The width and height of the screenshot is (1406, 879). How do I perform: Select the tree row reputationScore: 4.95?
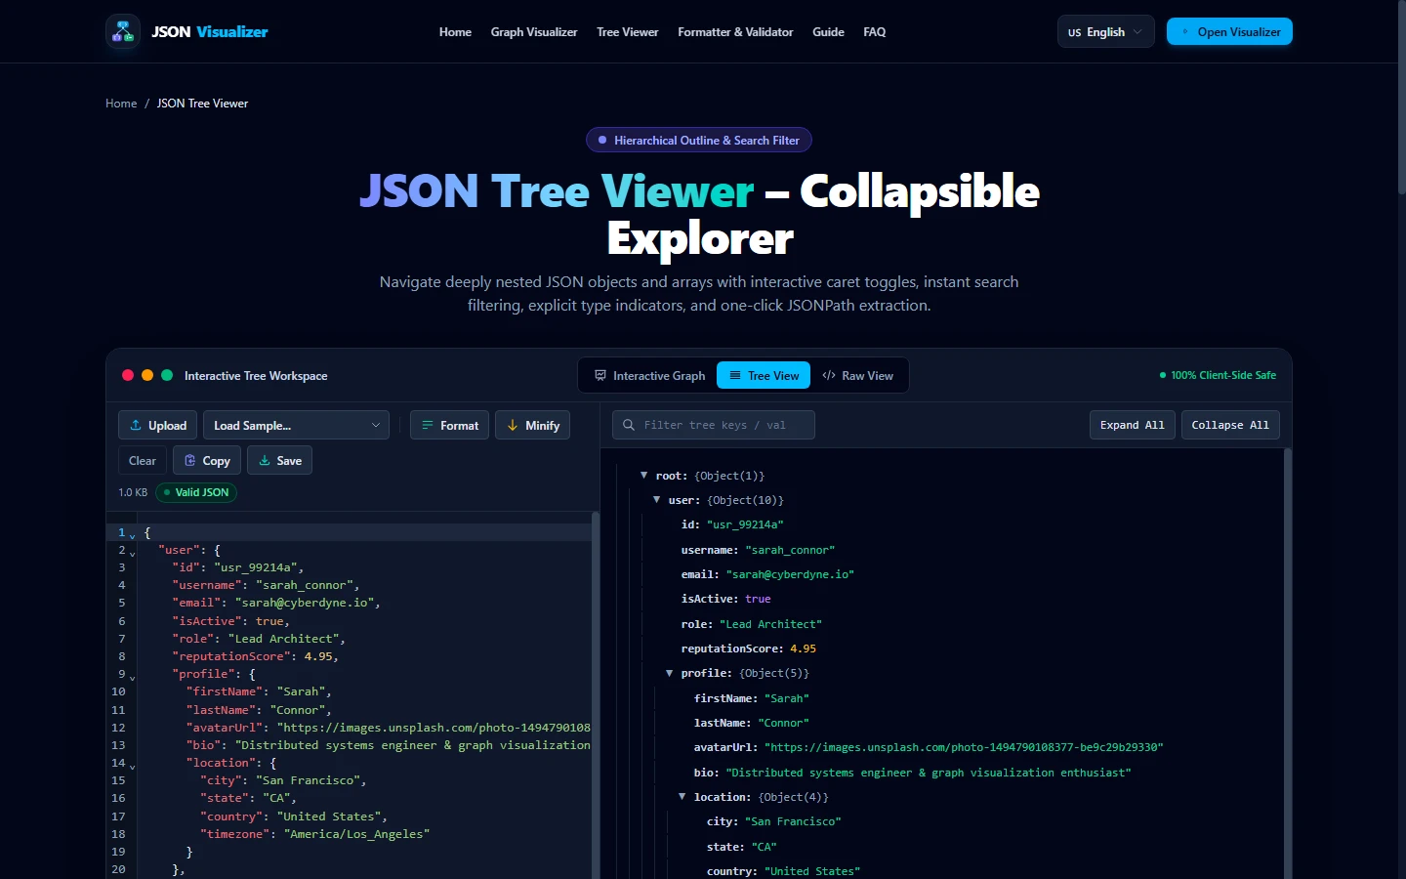tap(748, 649)
